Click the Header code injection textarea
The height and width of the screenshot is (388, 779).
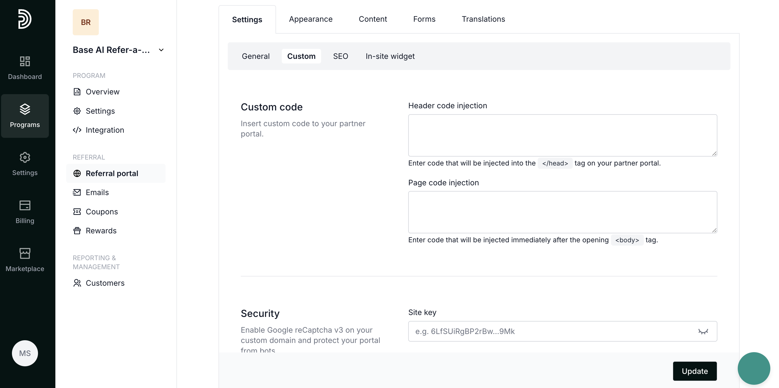point(562,135)
